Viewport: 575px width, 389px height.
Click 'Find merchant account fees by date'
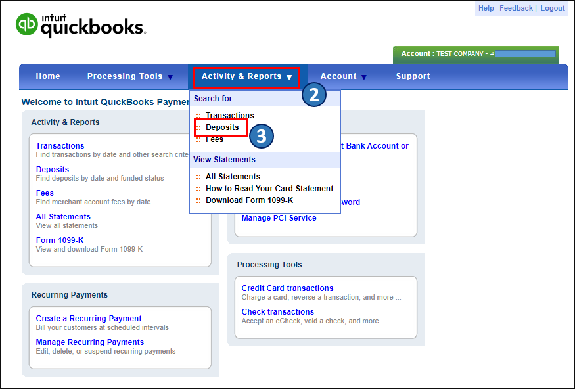coord(93,202)
